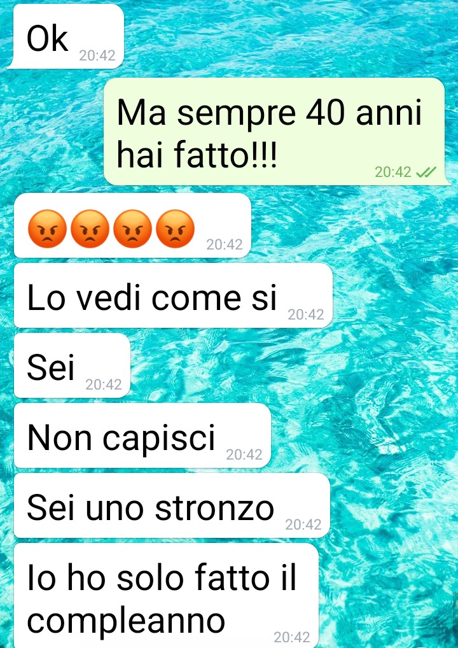Tap the timestamp on 'Lo vedi come si'
This screenshot has width=458, height=648.
click(306, 314)
